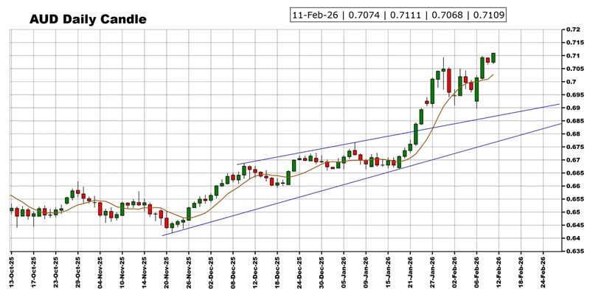Select the 21-Jan-26 date on the time axis
This screenshot has height=295, width=590.
tap(410, 273)
